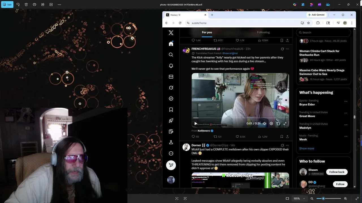
Task: Click the x.com/home address bar
Action: coord(243,23)
